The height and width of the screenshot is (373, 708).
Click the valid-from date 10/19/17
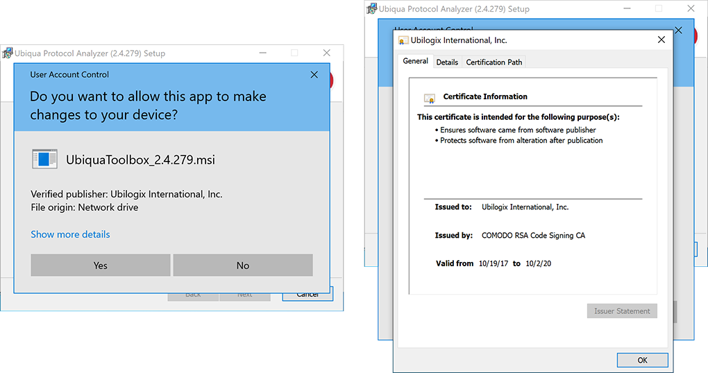coord(493,263)
